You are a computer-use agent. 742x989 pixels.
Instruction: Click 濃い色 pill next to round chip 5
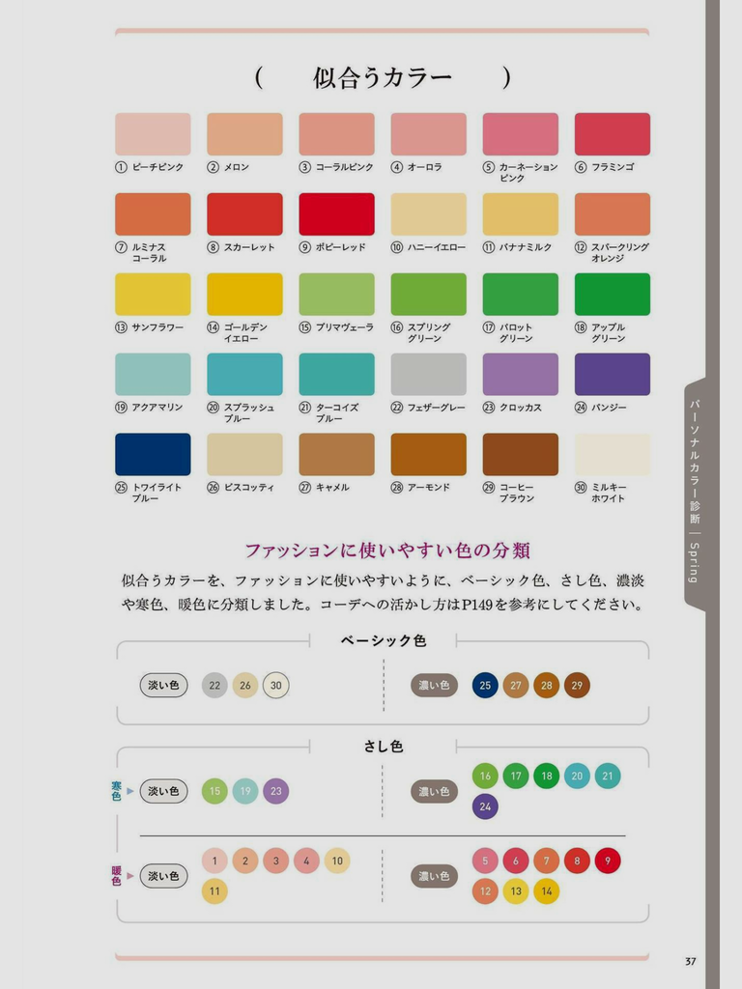point(434,875)
